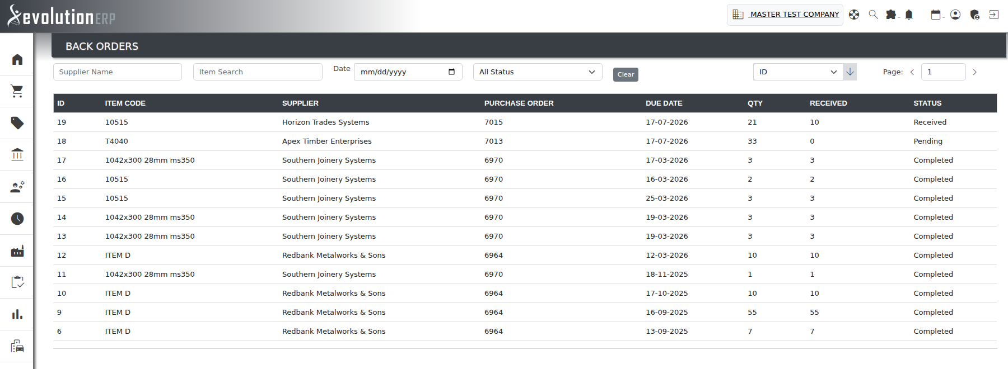
Task: Open the factory sidebar module
Action: (x=17, y=250)
